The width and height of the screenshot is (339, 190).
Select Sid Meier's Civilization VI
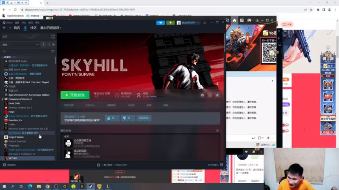pos(22,154)
